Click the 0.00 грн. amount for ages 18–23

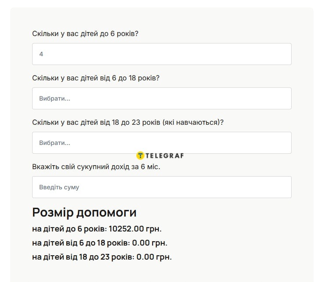tap(154, 257)
